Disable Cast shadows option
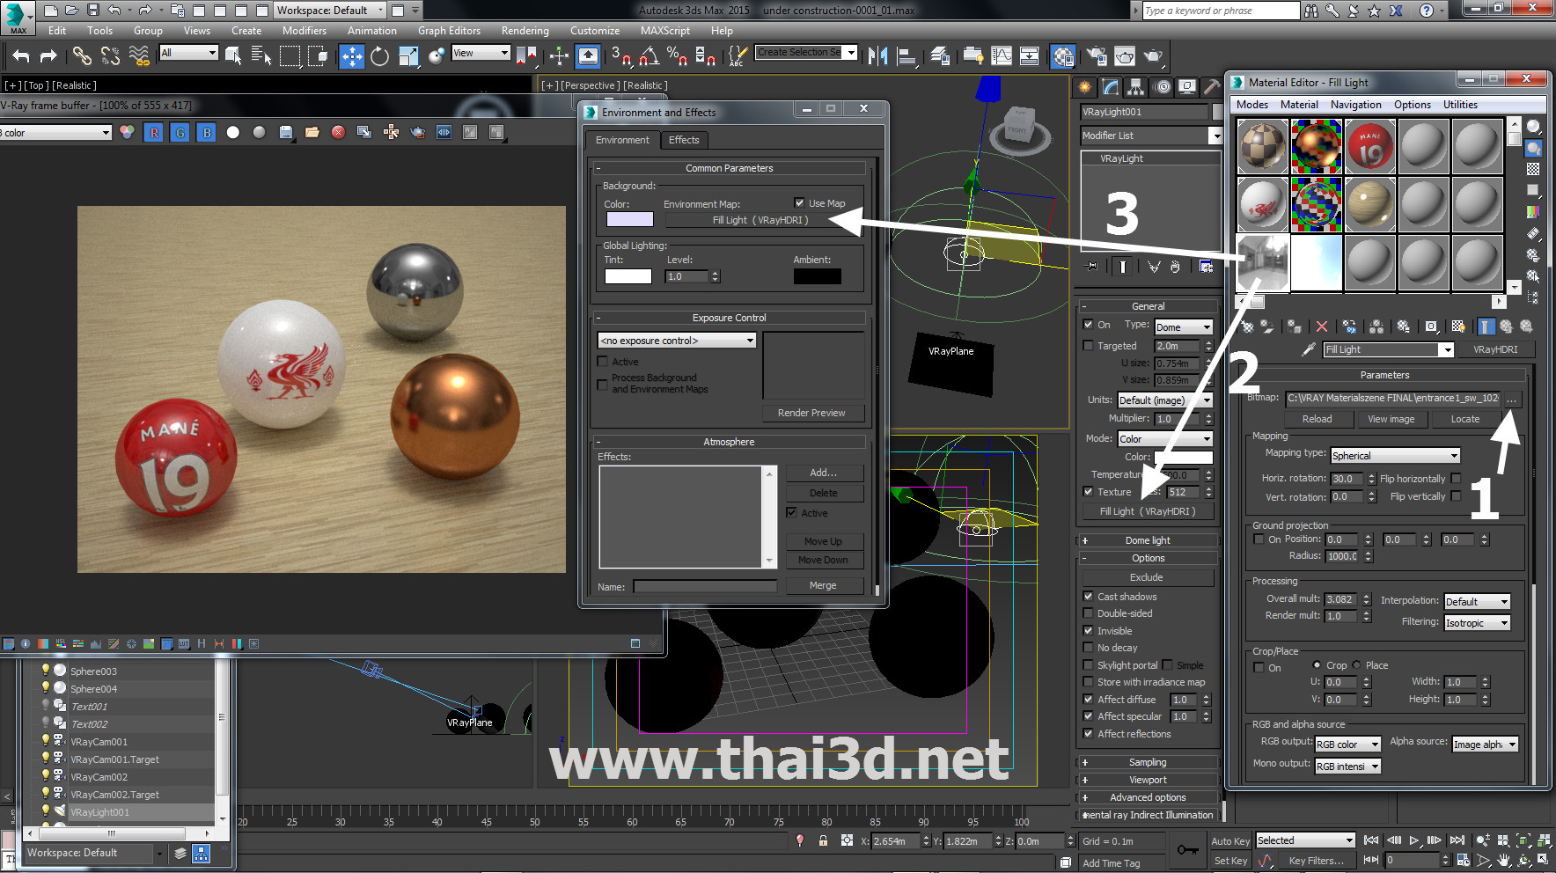 pyautogui.click(x=1088, y=597)
